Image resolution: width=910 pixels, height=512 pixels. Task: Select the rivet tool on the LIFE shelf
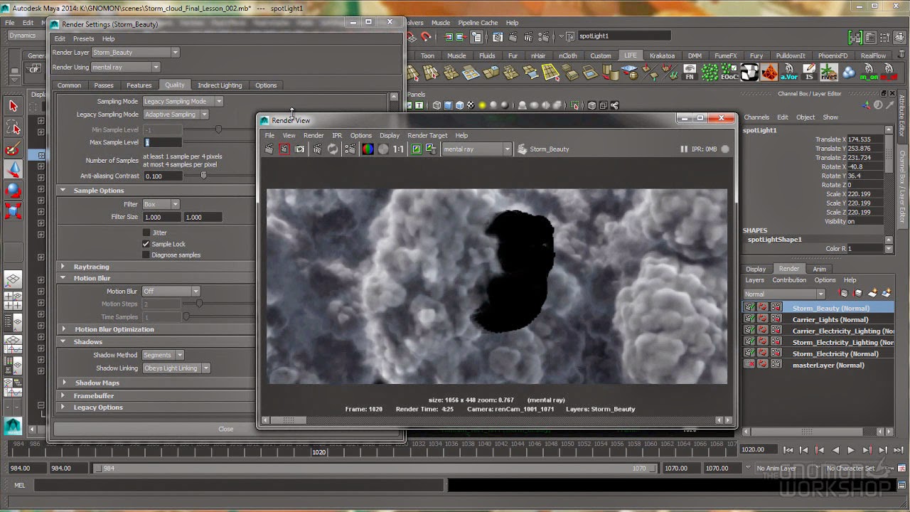(x=828, y=71)
